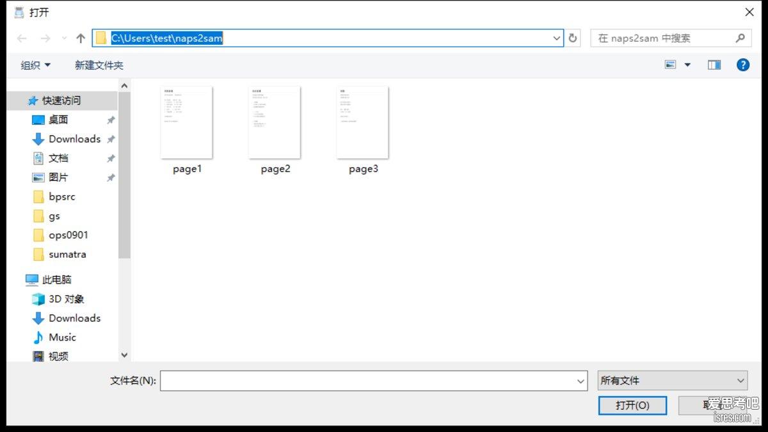Open the view options dropdown arrow
This screenshot has width=768, height=432.
click(x=687, y=65)
